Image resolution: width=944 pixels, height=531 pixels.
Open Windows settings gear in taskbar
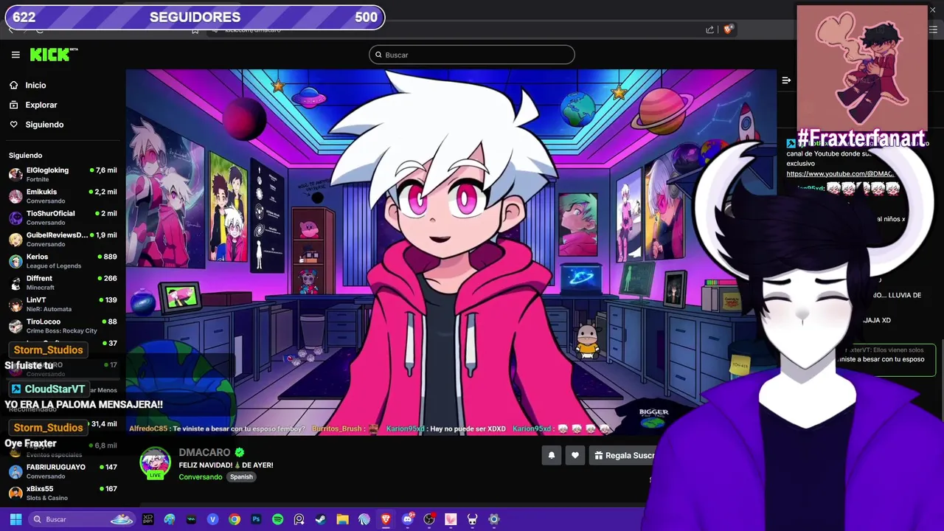(494, 519)
